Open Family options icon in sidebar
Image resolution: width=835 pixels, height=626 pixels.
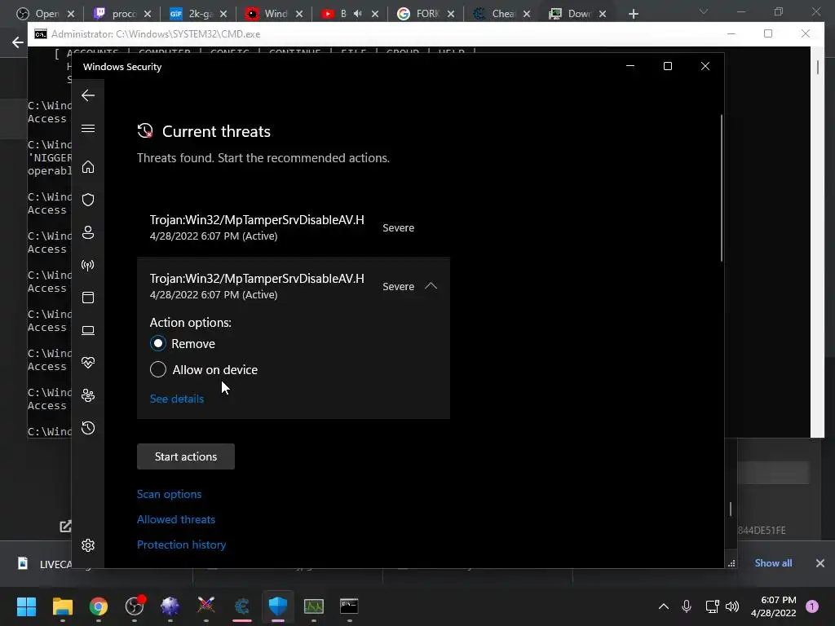pyautogui.click(x=88, y=395)
